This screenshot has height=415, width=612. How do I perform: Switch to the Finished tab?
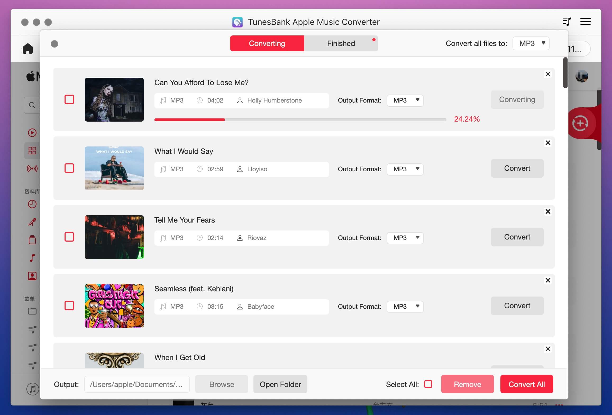point(341,43)
